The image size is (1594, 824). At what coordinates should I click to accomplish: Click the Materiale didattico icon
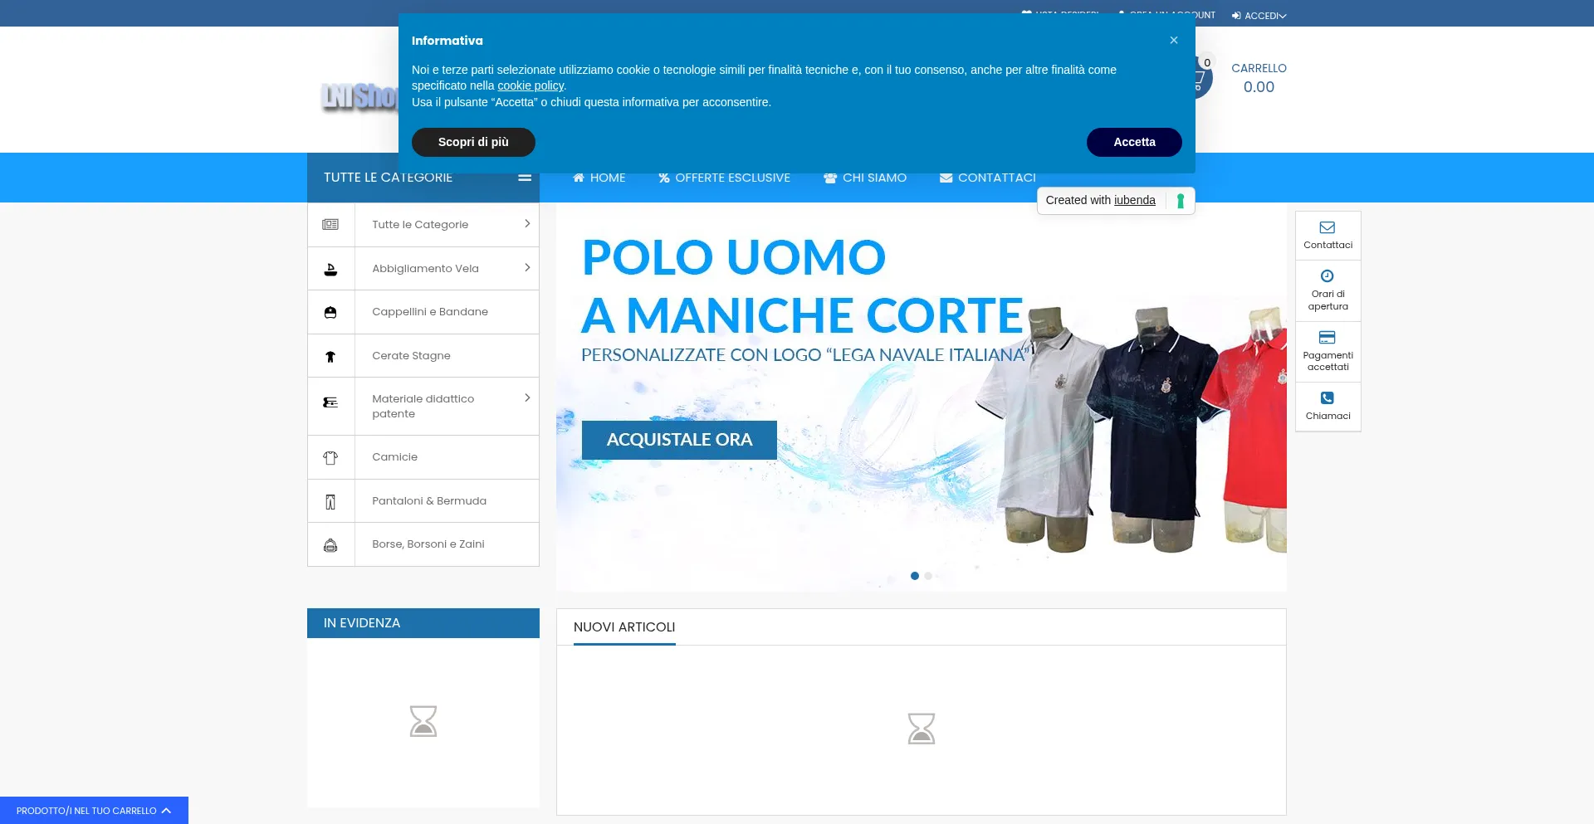coord(330,402)
